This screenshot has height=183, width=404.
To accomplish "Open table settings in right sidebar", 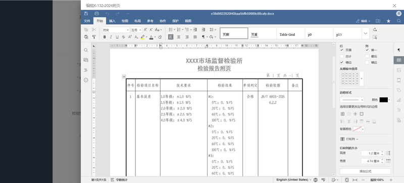I will click(399, 60).
